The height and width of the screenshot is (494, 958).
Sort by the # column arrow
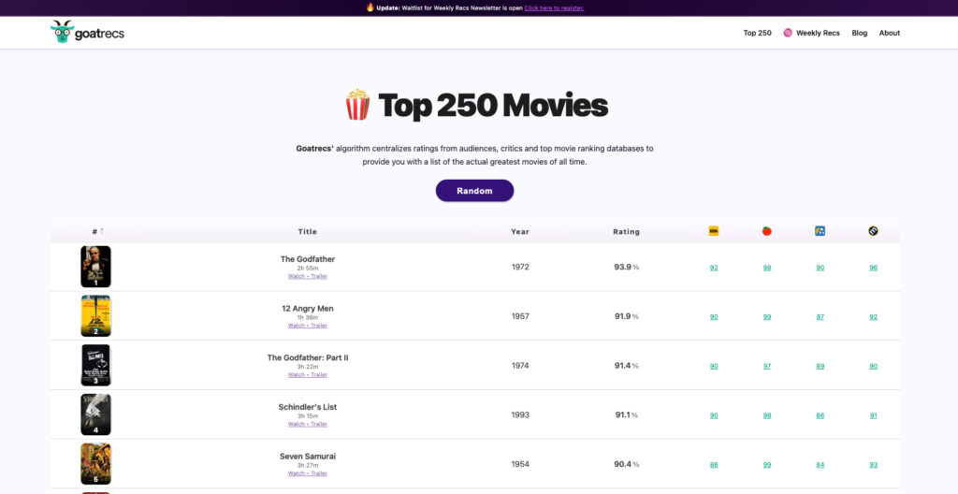(x=102, y=231)
